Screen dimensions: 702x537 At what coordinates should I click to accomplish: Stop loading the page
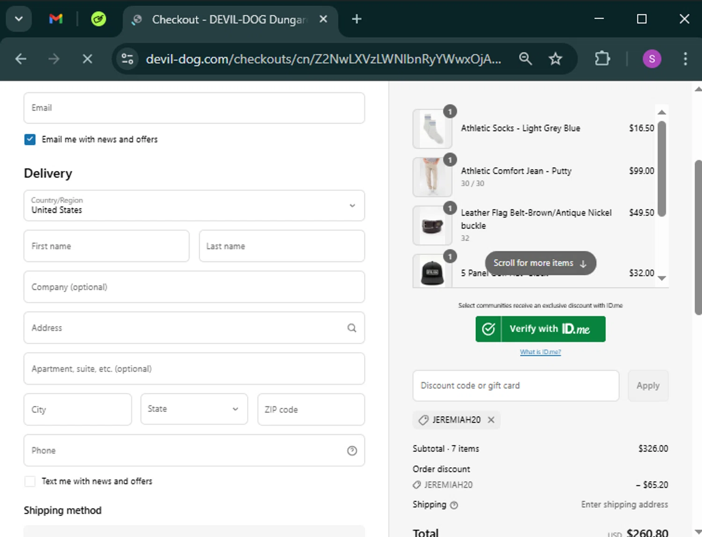[87, 59]
